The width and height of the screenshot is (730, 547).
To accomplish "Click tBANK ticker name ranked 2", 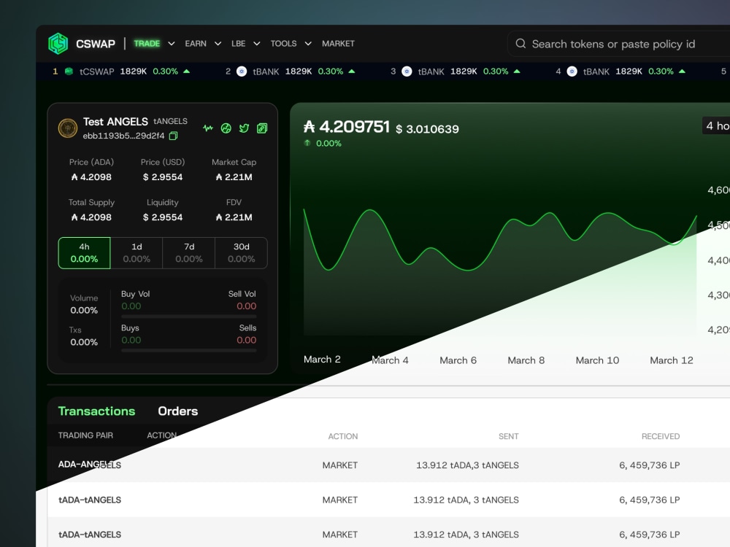I will tap(266, 71).
